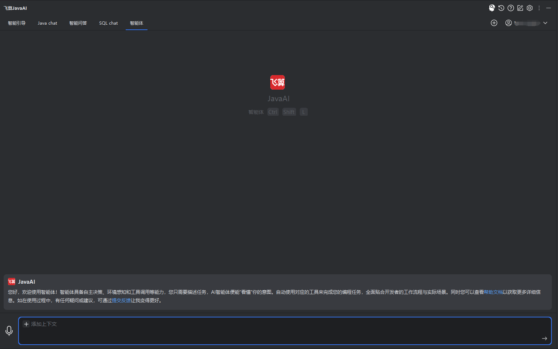Open conversation history clock icon

point(501,8)
